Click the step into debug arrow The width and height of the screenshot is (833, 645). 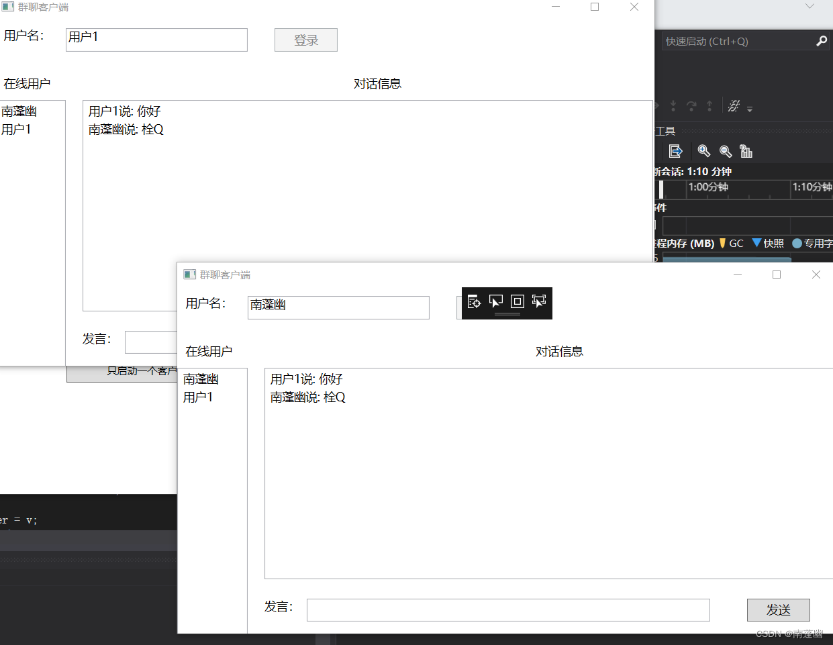(673, 106)
